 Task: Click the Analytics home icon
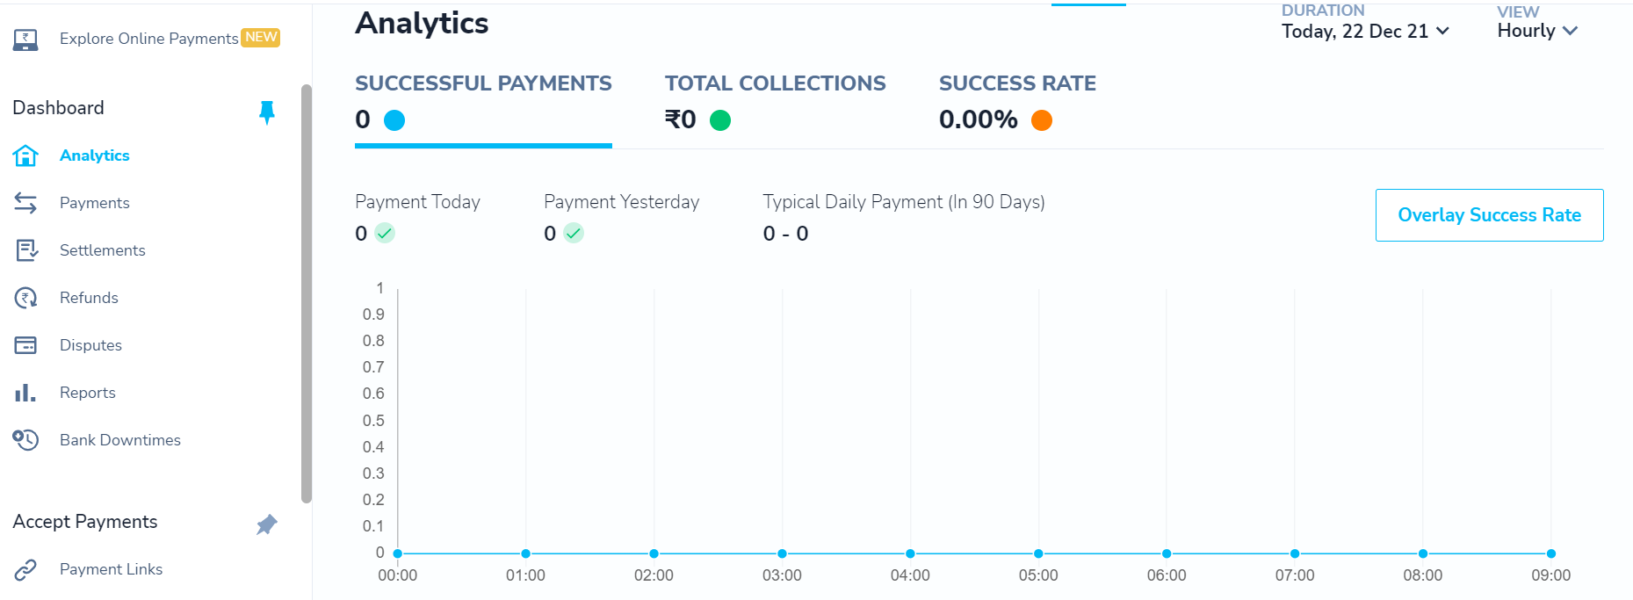tap(25, 155)
